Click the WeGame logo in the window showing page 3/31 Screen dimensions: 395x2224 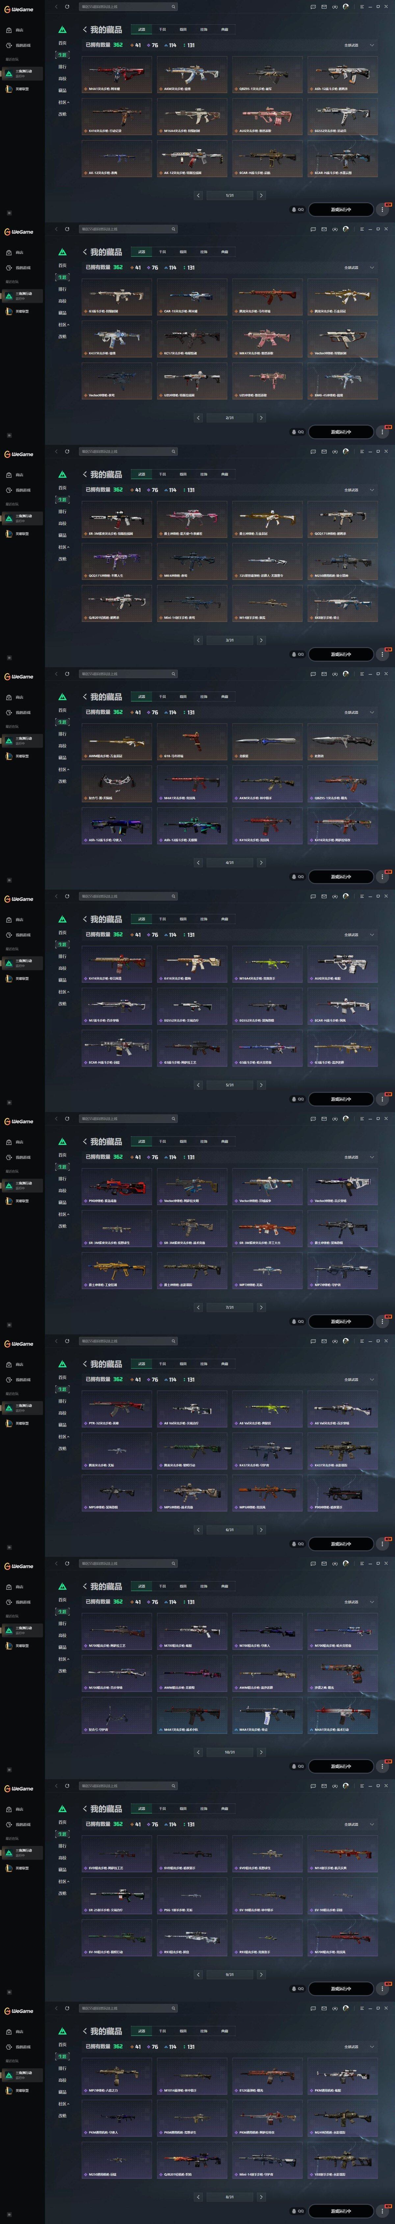19,454
